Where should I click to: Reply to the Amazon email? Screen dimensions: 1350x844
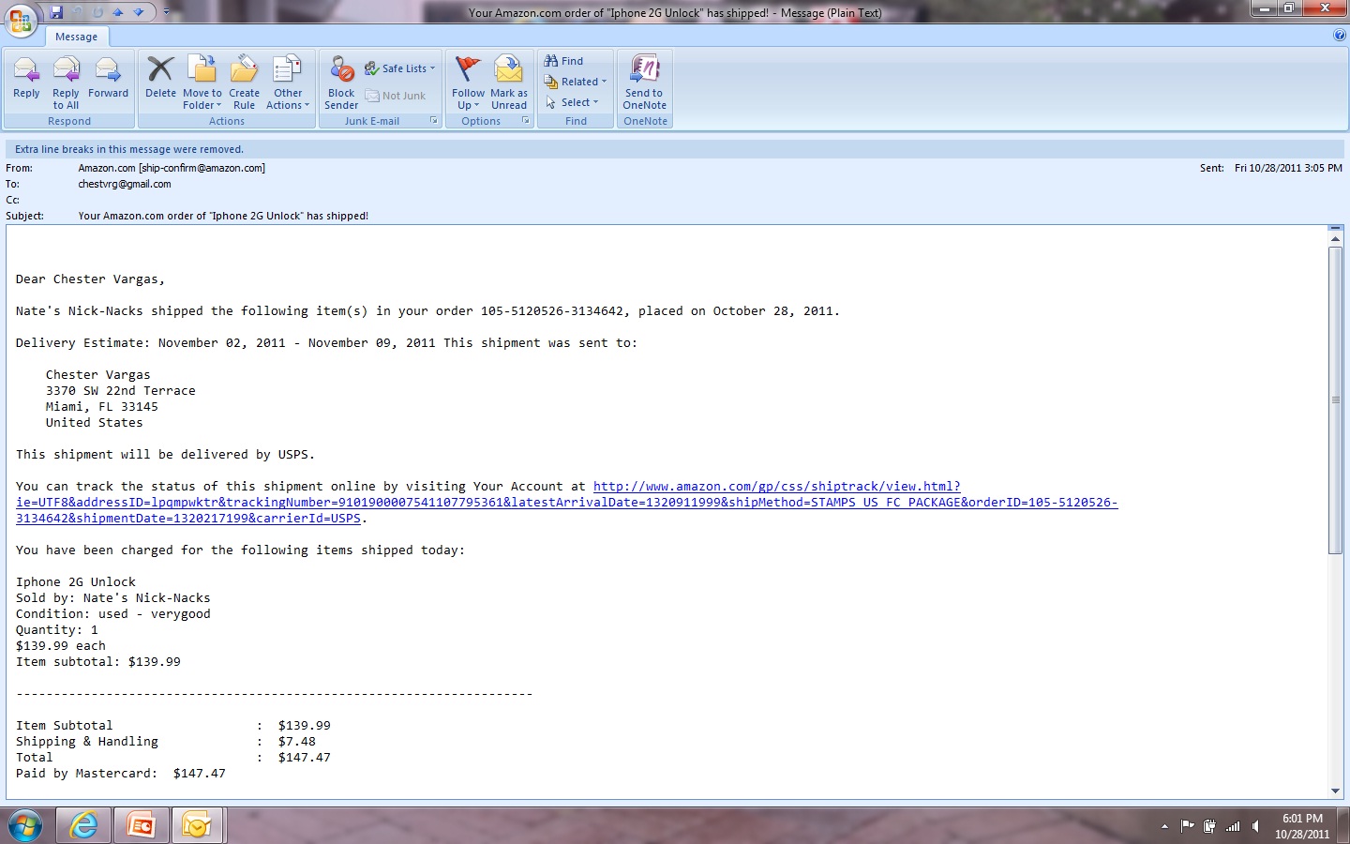click(x=26, y=83)
